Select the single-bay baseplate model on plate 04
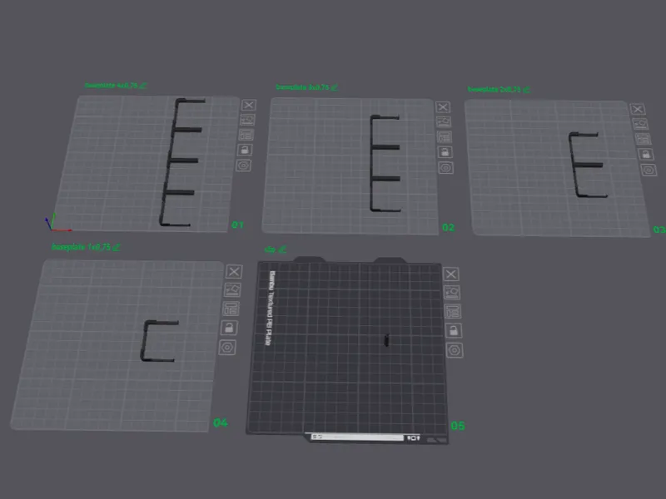 coord(144,342)
